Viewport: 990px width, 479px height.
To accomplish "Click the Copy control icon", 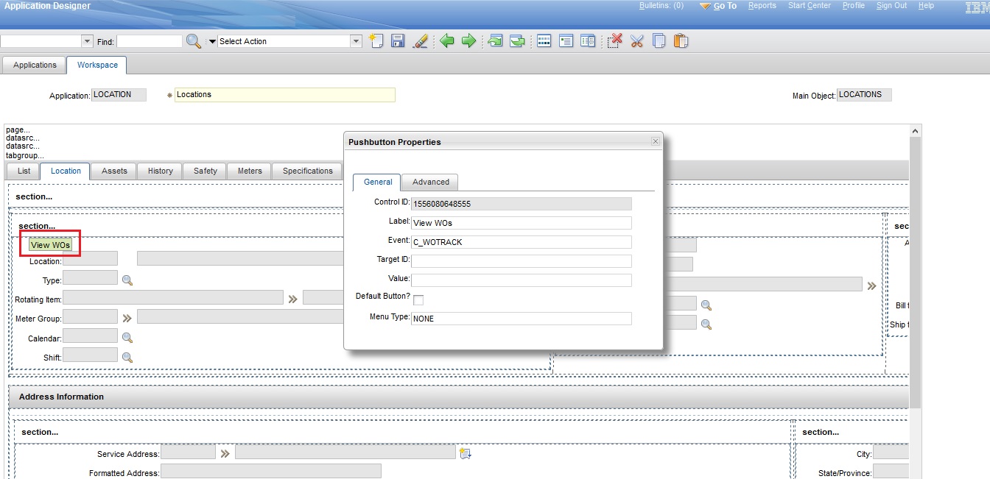I will tap(659, 40).
